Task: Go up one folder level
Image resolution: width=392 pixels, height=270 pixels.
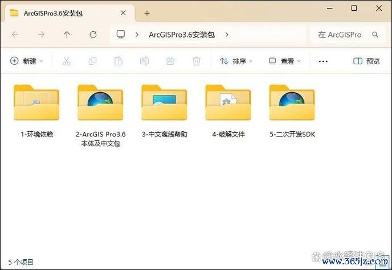Action: [x=67, y=35]
